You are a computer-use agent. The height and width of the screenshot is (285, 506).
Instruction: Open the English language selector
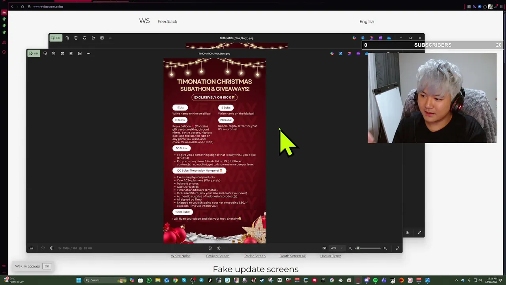point(366,21)
